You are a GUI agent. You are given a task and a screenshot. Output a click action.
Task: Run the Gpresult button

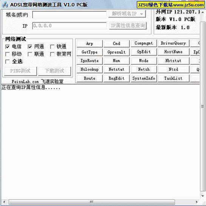click(116, 52)
